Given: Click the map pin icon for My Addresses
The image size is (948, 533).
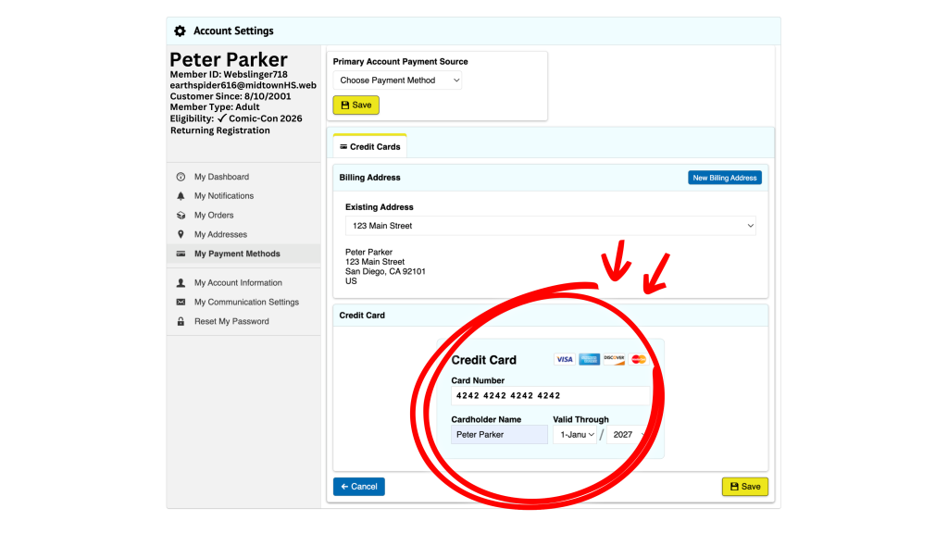Looking at the screenshot, I should coord(181,235).
